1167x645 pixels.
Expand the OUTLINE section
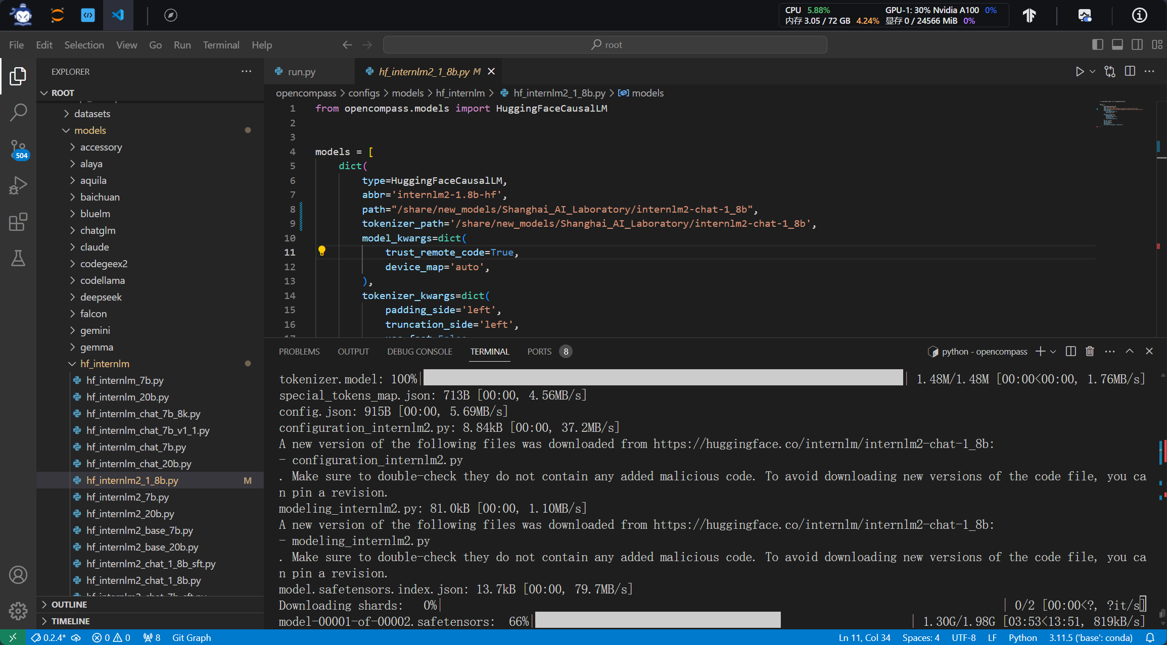pos(69,605)
